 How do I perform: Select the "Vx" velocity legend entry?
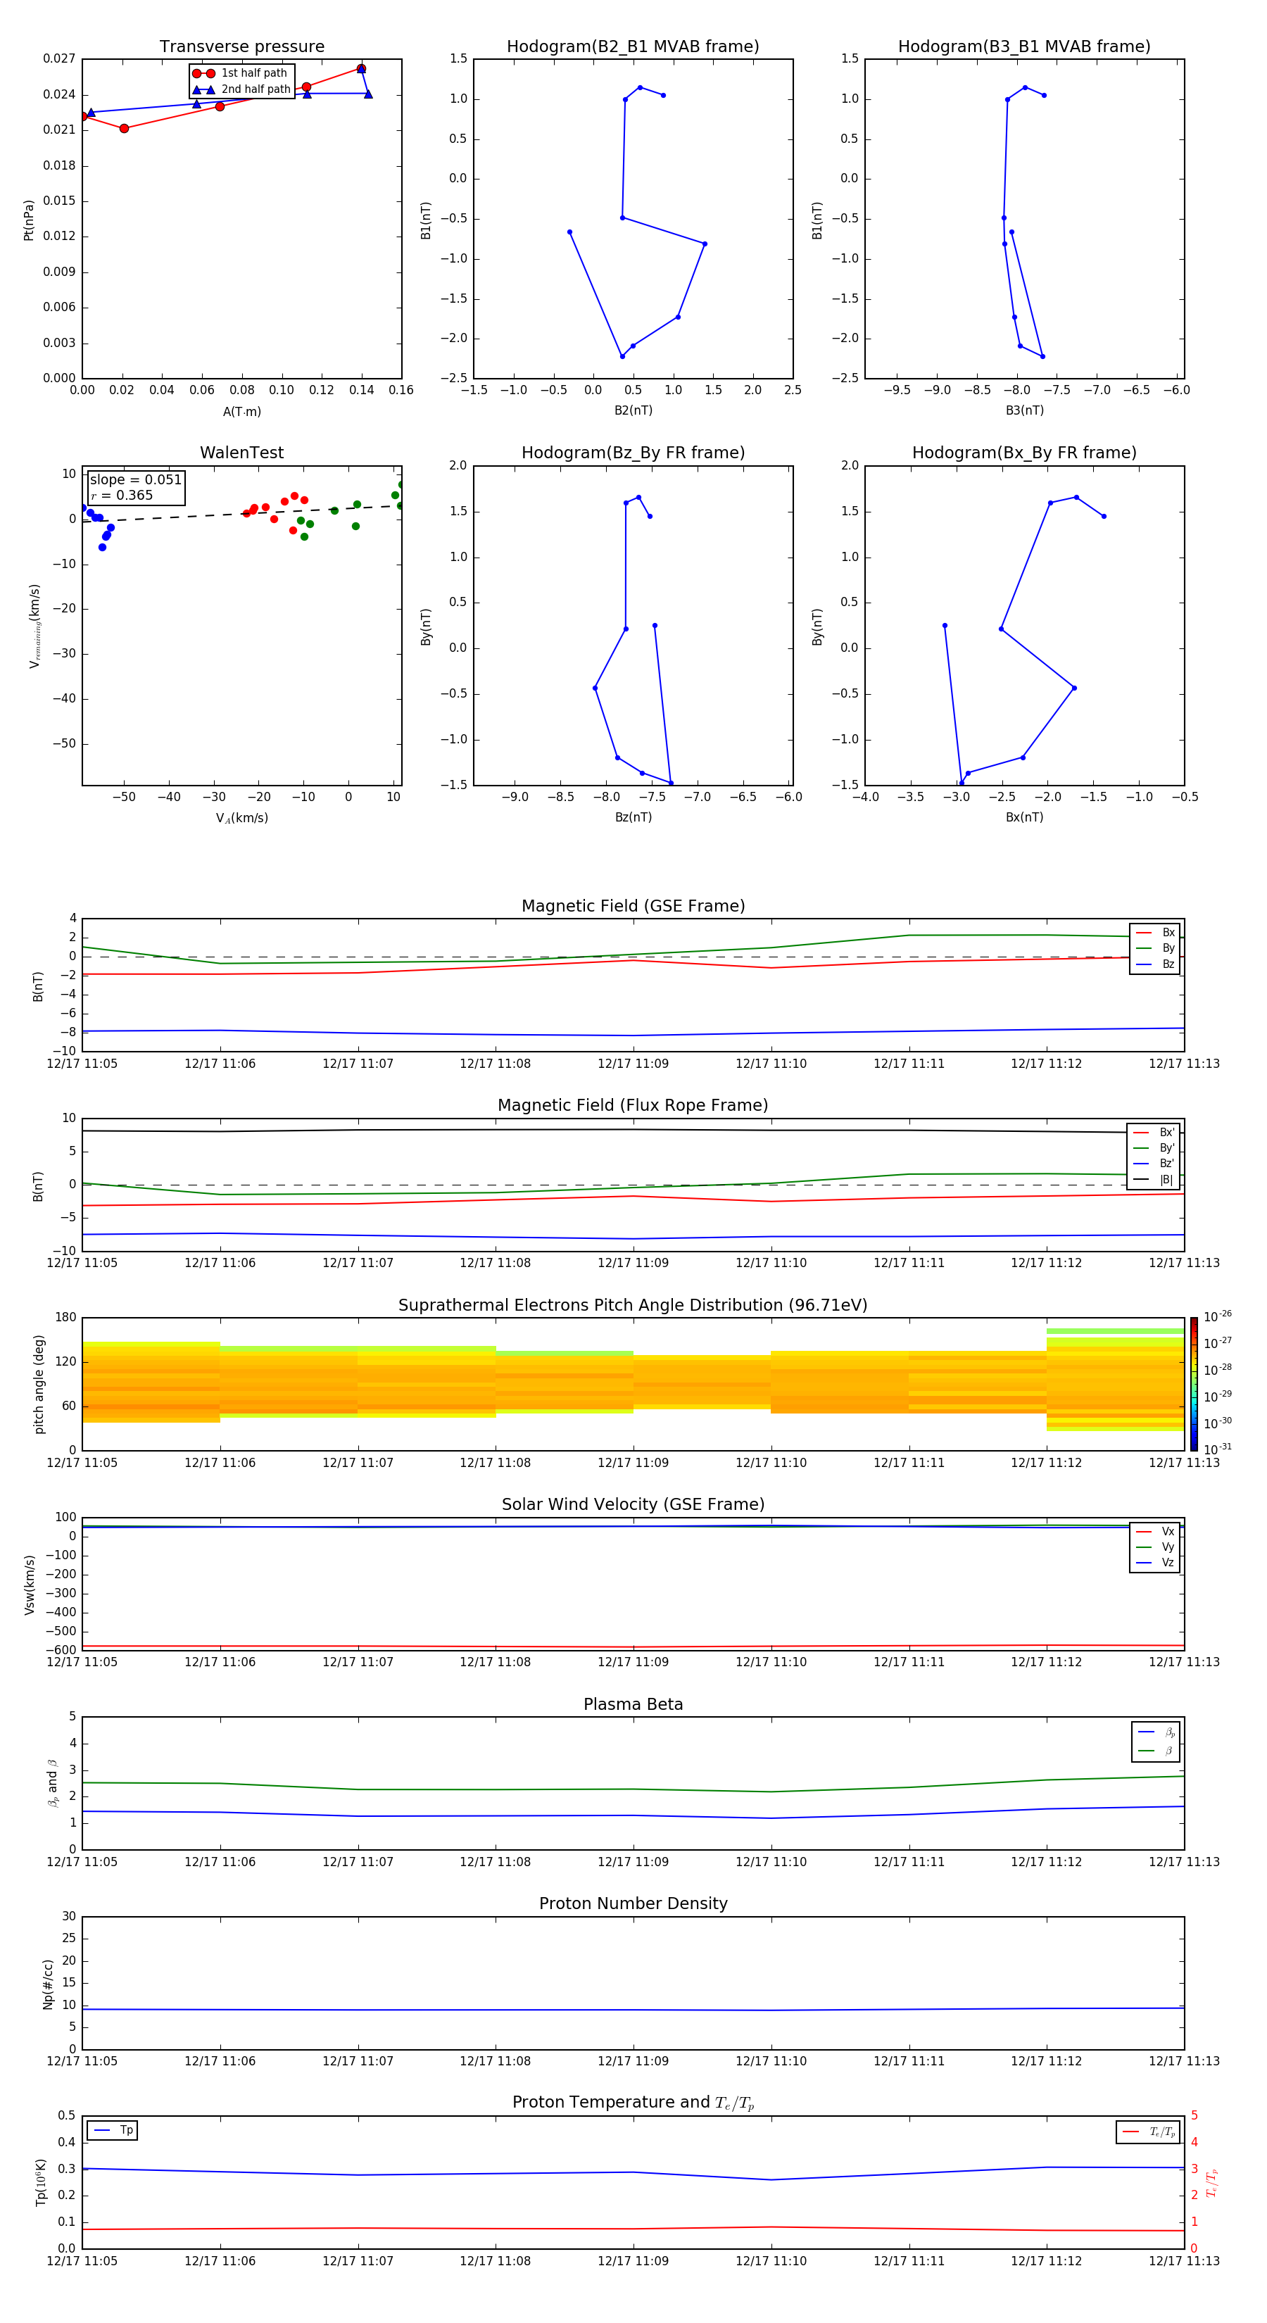pyautogui.click(x=1155, y=1531)
